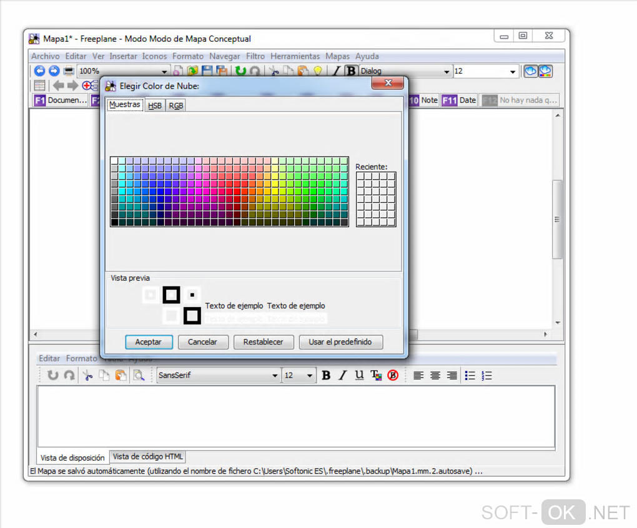
Task: Switch to the HSB tab
Action: 155,105
